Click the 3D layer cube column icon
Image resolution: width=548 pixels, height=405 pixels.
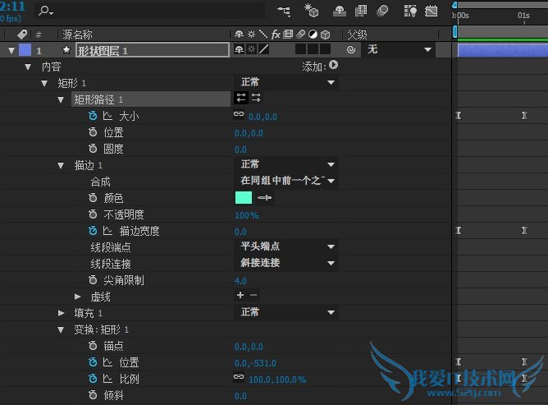pos(326,35)
